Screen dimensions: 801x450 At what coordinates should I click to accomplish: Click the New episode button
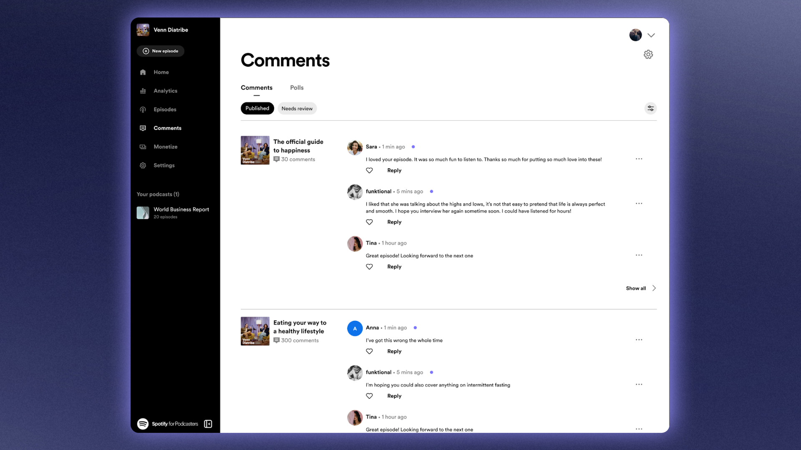click(161, 51)
